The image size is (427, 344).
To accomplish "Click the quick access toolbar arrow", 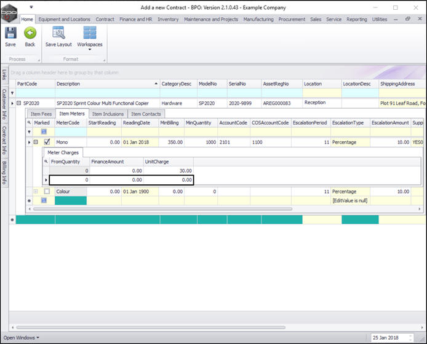I will click(x=30, y=8).
